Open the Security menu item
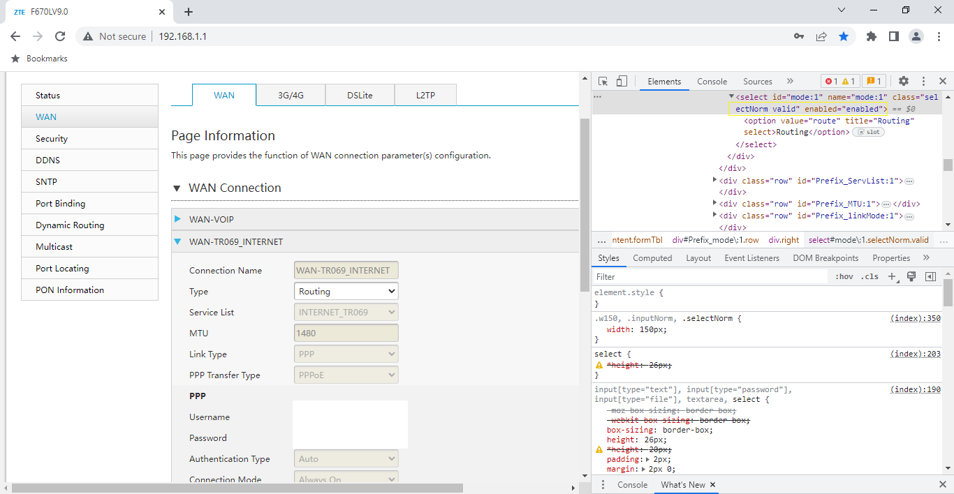This screenshot has width=954, height=494. click(52, 139)
